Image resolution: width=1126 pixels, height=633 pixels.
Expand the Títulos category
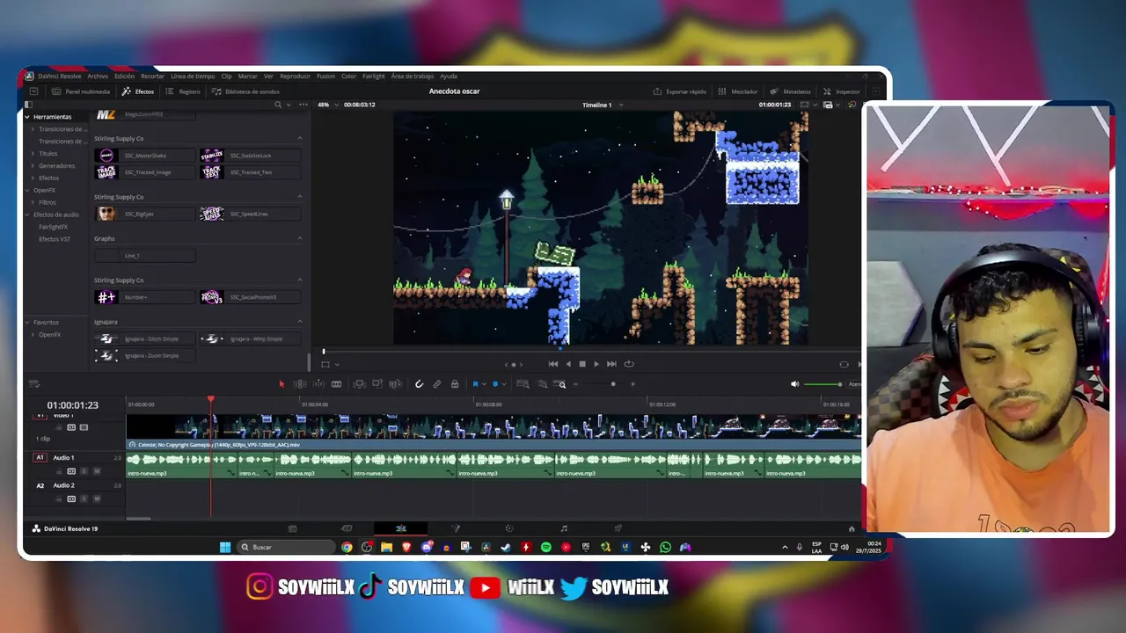33,154
